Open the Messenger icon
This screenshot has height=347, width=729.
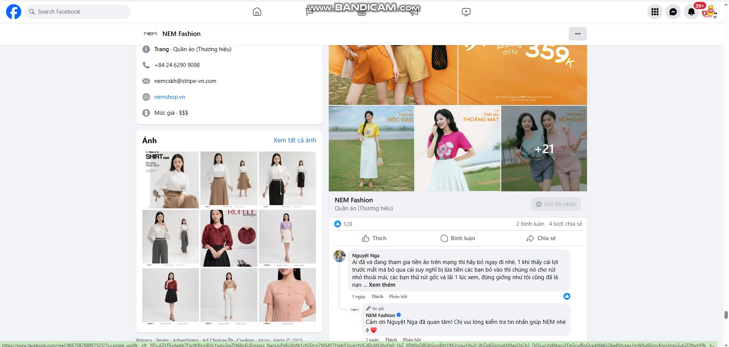coord(673,12)
